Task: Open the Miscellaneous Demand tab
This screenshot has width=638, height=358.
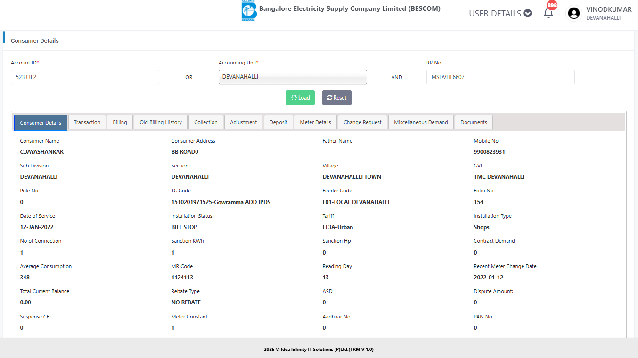Action: (421, 122)
